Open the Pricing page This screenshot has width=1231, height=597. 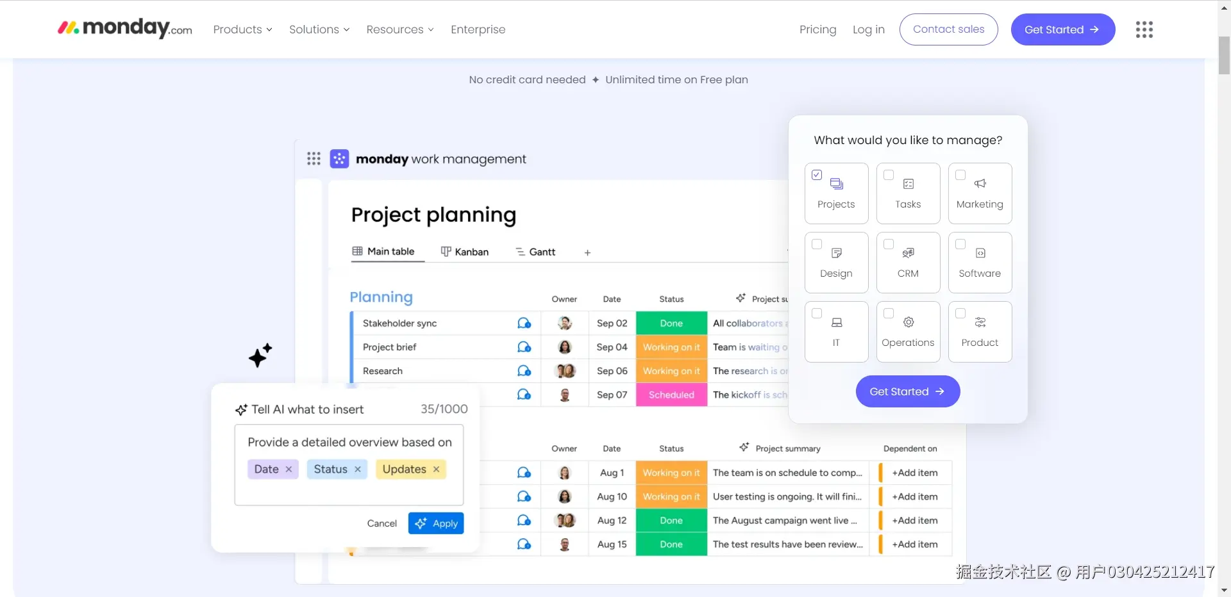click(x=817, y=29)
